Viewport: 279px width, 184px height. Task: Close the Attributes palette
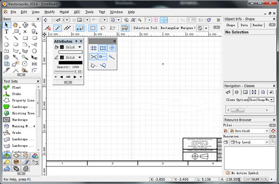point(81,41)
